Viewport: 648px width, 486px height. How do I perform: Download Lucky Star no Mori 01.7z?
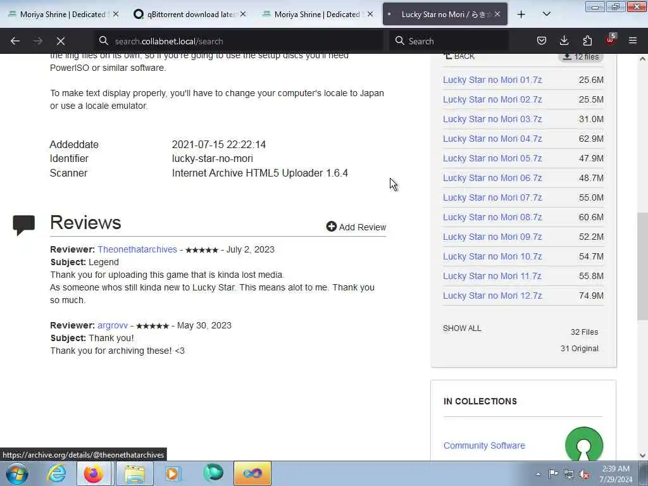pyautogui.click(x=492, y=80)
